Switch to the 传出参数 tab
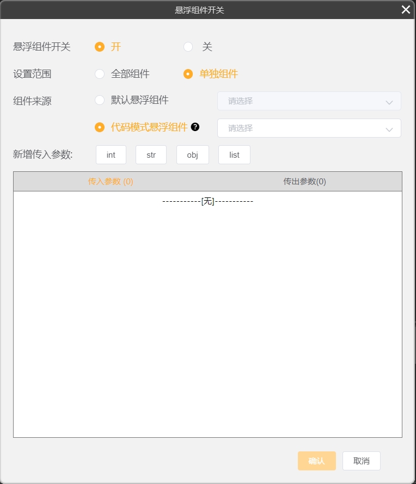This screenshot has width=416, height=484. pyautogui.click(x=304, y=182)
